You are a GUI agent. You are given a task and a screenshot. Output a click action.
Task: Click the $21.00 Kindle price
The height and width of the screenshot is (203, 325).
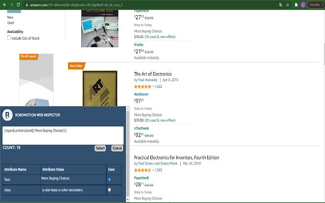pos(139,51)
